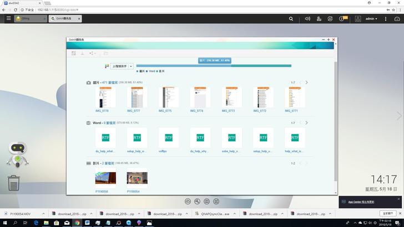Reload the browser page
The image size is (404, 227).
[16, 10]
